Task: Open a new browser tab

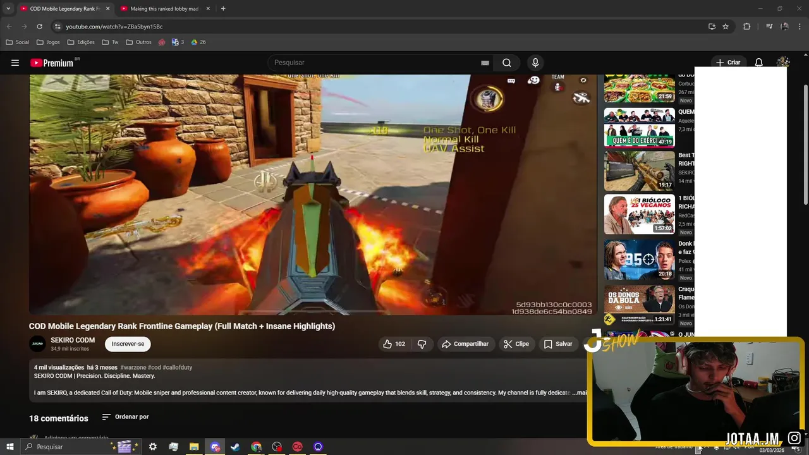Action: (x=223, y=9)
